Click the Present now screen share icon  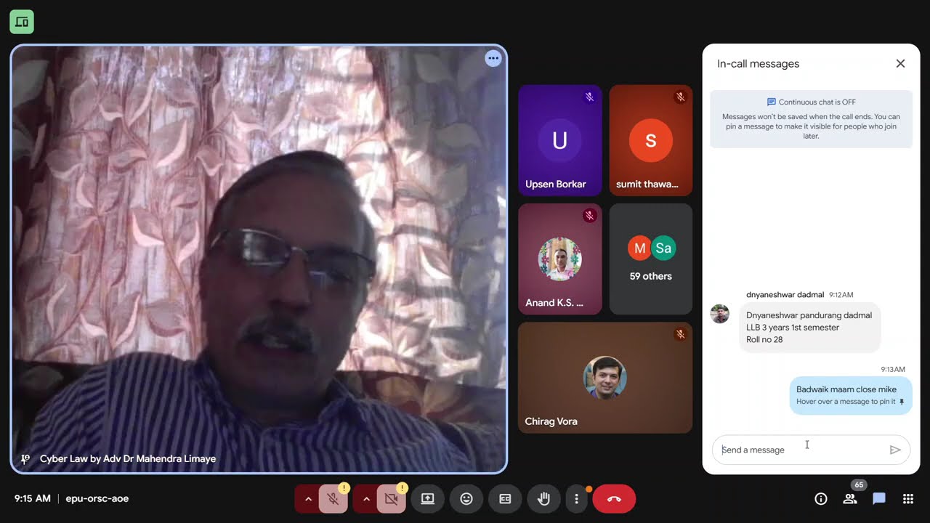(x=427, y=499)
